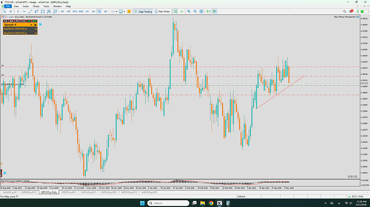Switch to the EURUSD.p,M15 chart tab
The width and height of the screenshot is (370, 207).
click(x=29, y=193)
